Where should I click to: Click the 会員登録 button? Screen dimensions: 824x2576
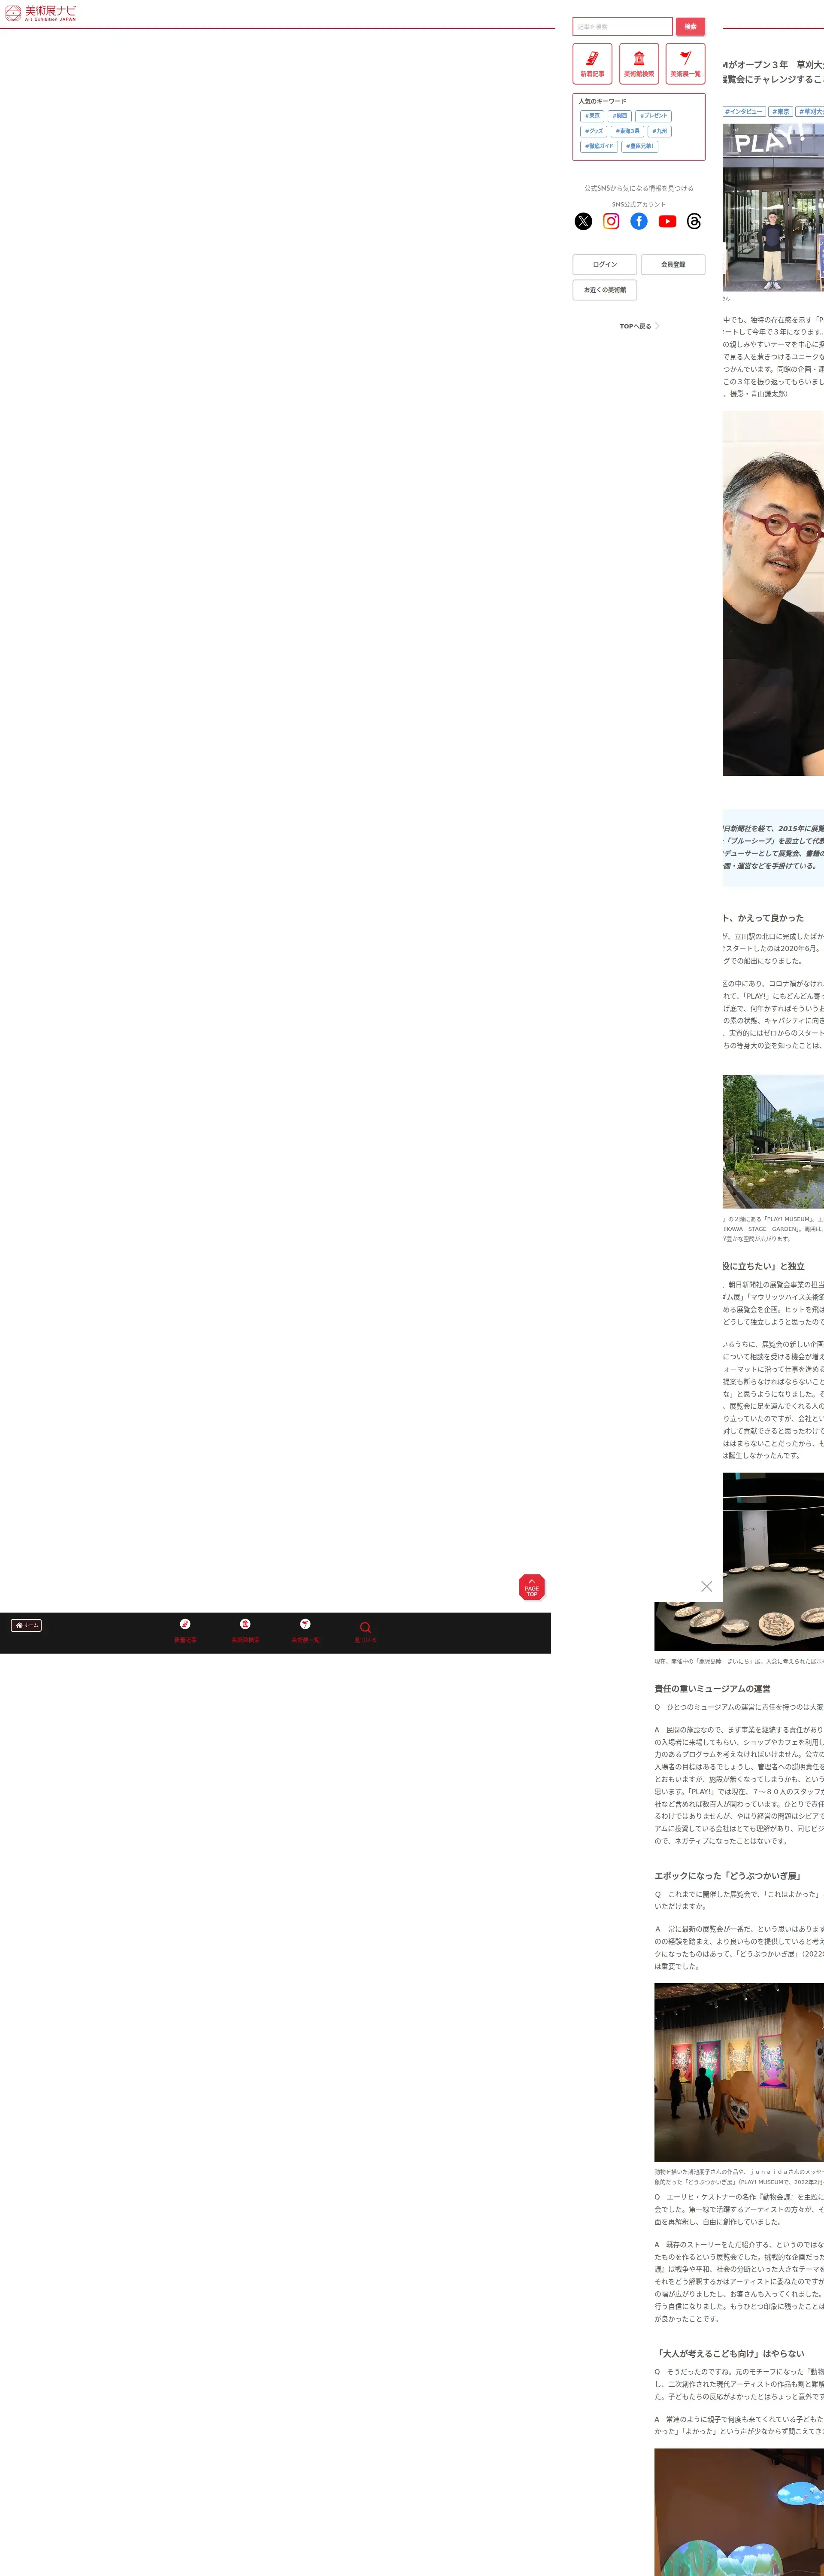coord(673,265)
